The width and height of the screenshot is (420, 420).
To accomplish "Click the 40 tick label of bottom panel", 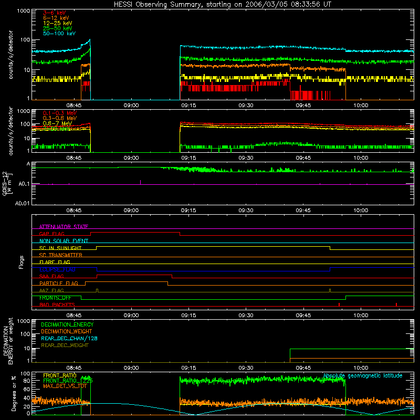I will pyautogui.click(x=27, y=398).
